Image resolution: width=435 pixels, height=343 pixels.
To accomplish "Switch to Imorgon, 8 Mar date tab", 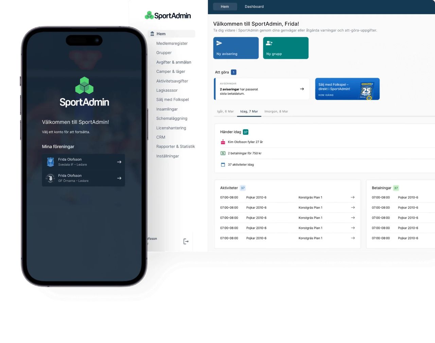I will coord(276,111).
